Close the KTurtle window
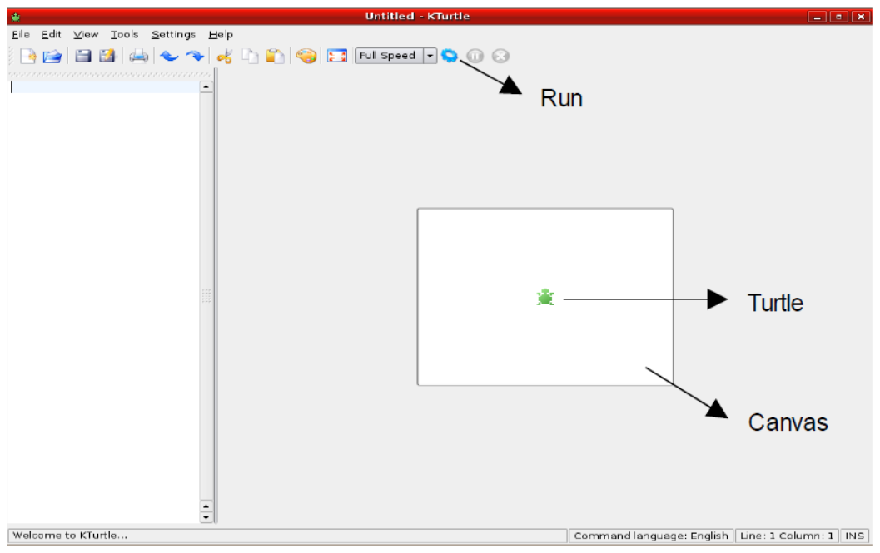This screenshot has height=553, width=880. click(x=860, y=17)
